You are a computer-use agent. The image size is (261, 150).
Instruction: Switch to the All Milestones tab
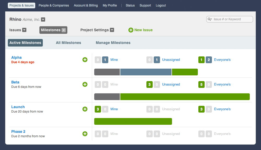(68, 43)
